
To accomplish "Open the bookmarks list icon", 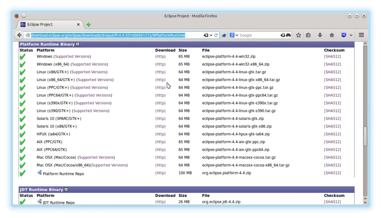I will 308,35.
